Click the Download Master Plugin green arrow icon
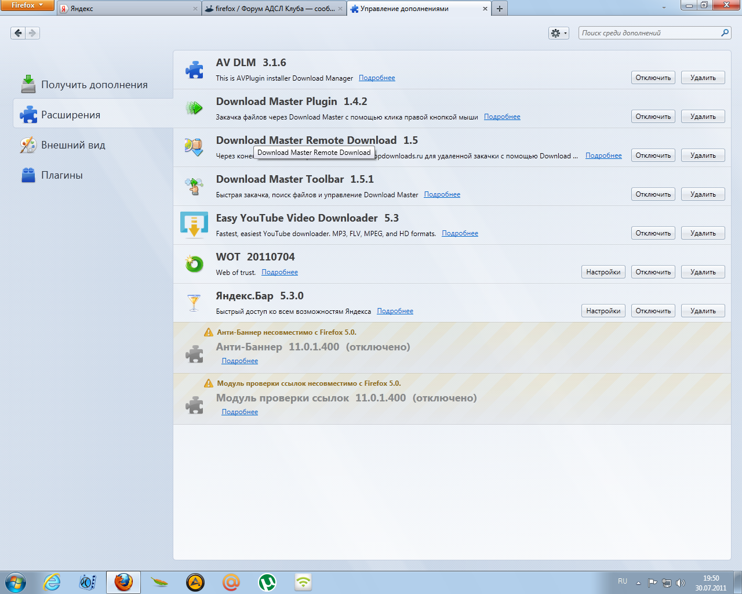The image size is (742, 594). click(x=194, y=108)
